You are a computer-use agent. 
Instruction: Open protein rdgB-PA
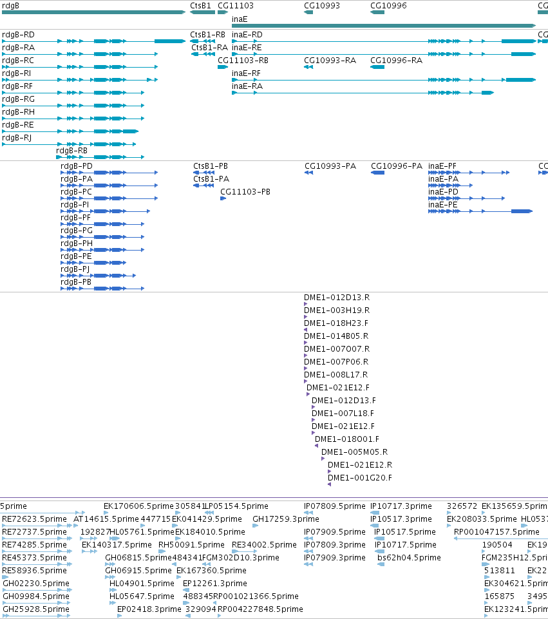[x=77, y=179]
